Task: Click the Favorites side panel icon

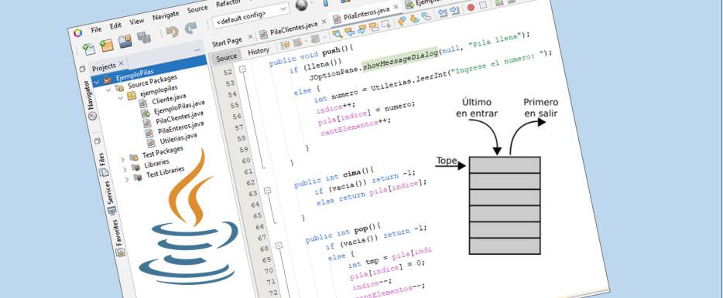Action: (120, 252)
